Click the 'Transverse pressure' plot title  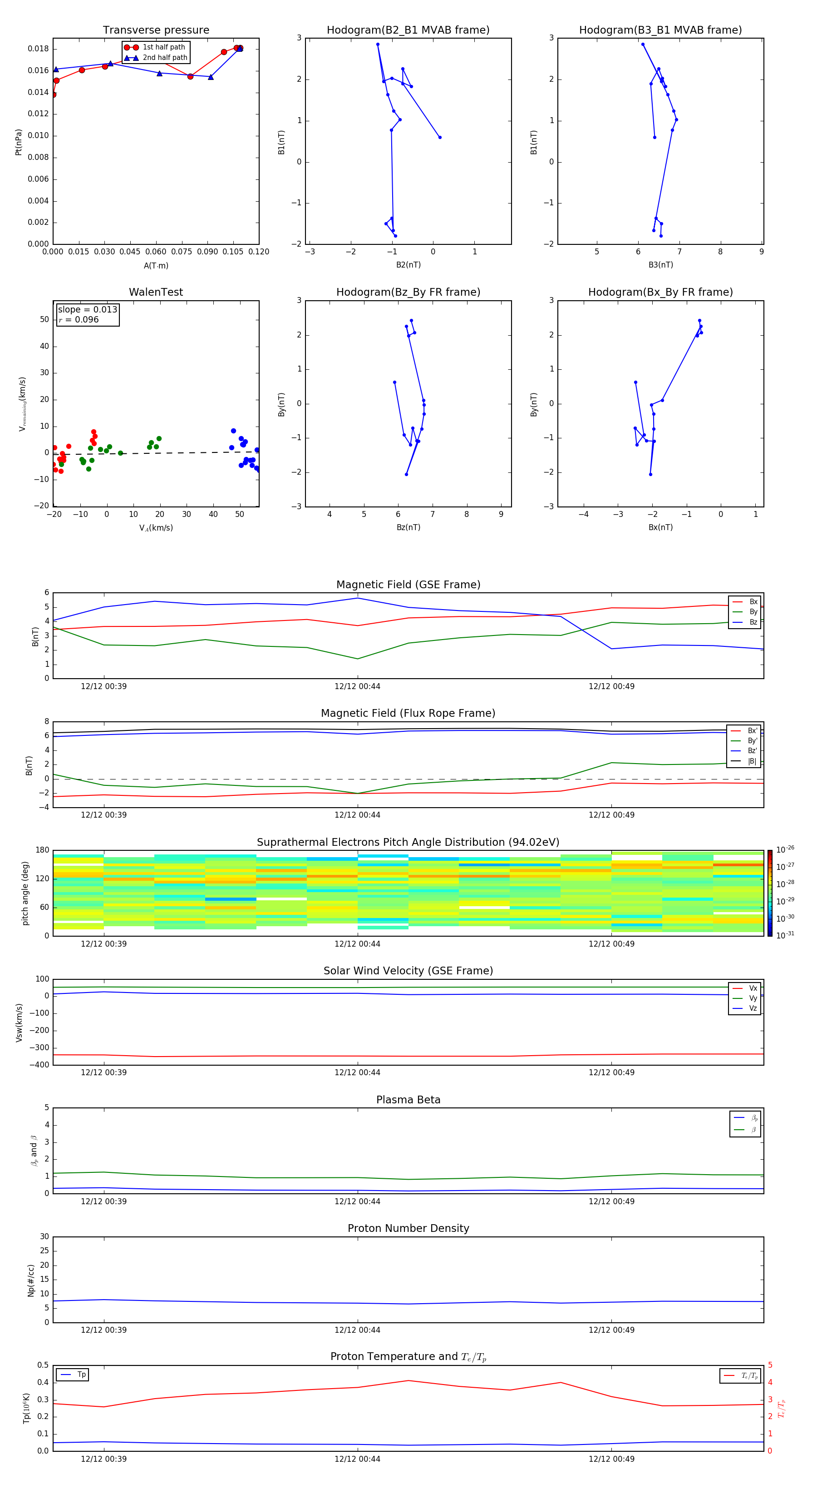click(x=156, y=30)
